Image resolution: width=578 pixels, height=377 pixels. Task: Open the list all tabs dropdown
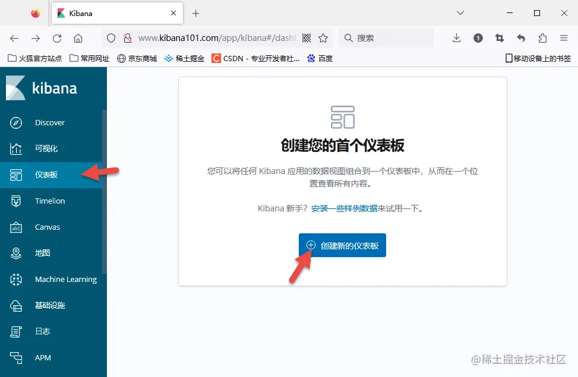460,13
